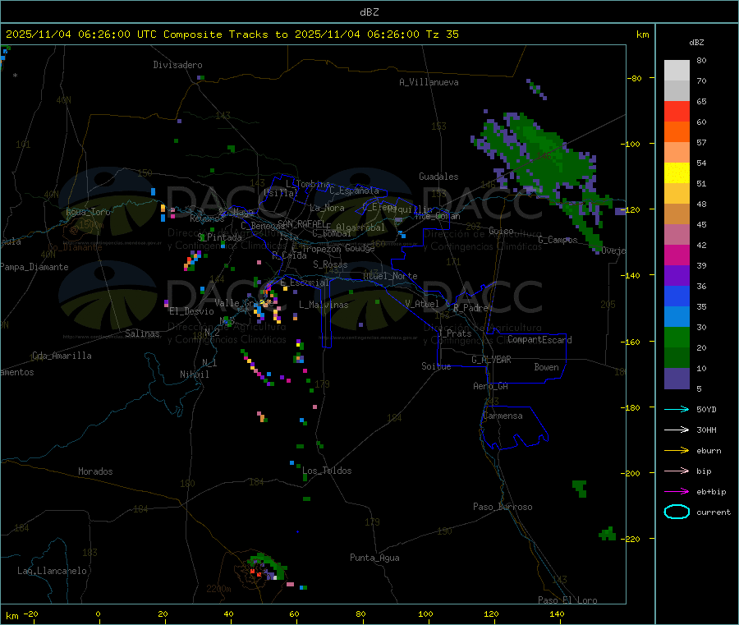Pick the slate-purple swatch above label 5

click(677, 379)
